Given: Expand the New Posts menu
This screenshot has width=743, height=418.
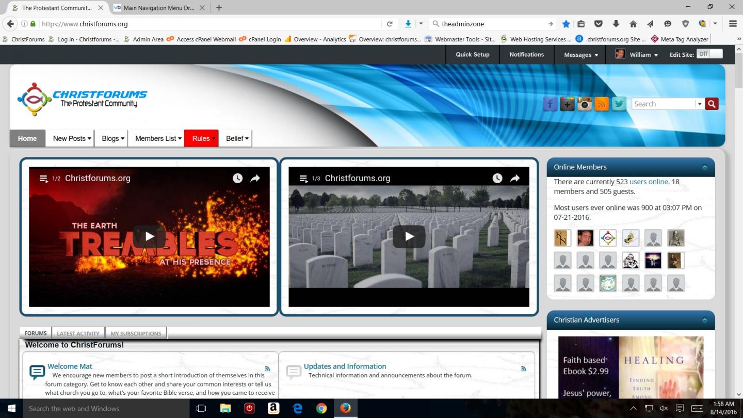Looking at the screenshot, I should (x=72, y=138).
